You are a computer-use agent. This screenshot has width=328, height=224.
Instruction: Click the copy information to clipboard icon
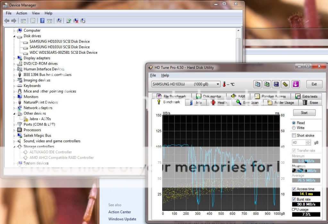tap(257, 84)
